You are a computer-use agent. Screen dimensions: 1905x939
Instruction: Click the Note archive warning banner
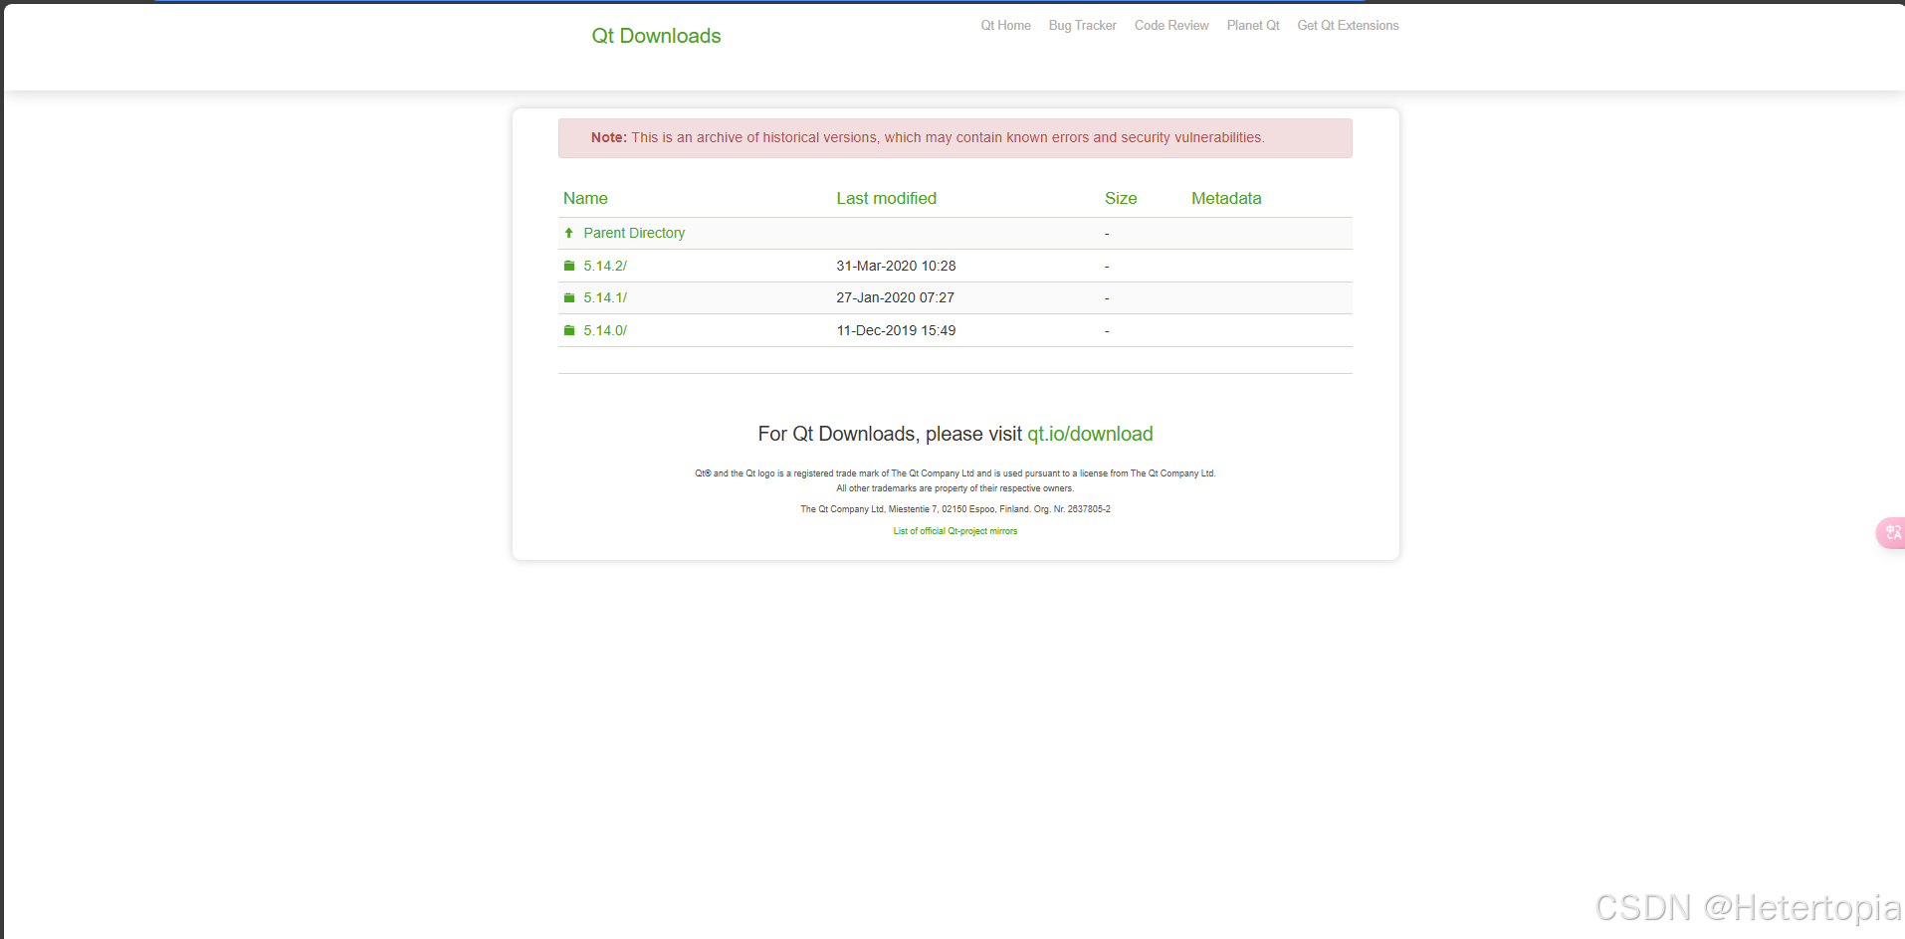(955, 138)
